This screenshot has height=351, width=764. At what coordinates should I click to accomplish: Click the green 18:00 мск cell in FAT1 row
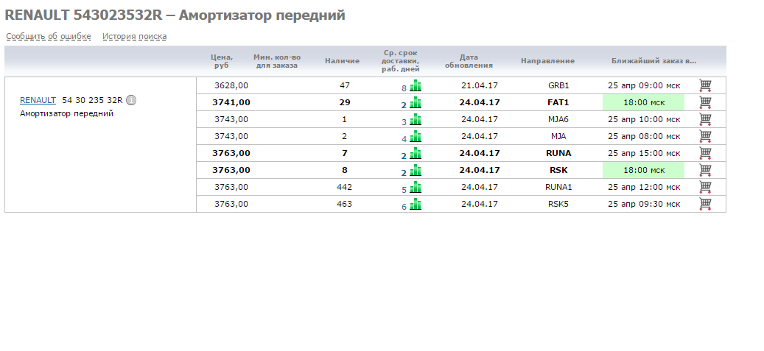tap(643, 102)
